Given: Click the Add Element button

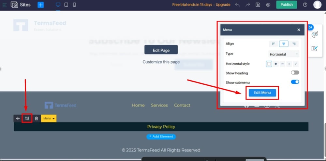Looking at the screenshot, I should point(161,137).
